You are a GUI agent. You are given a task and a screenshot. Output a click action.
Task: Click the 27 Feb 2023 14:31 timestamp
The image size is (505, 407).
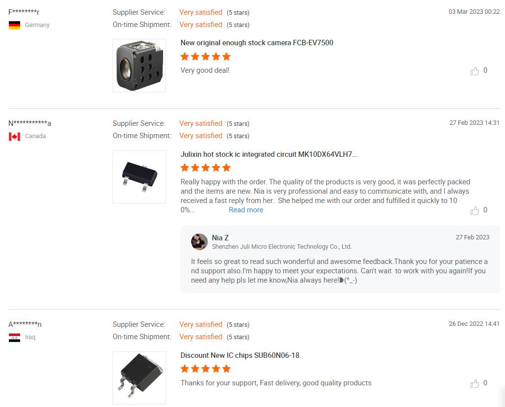click(474, 123)
